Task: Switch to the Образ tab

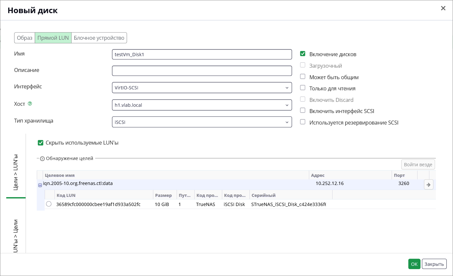Action: [25, 38]
